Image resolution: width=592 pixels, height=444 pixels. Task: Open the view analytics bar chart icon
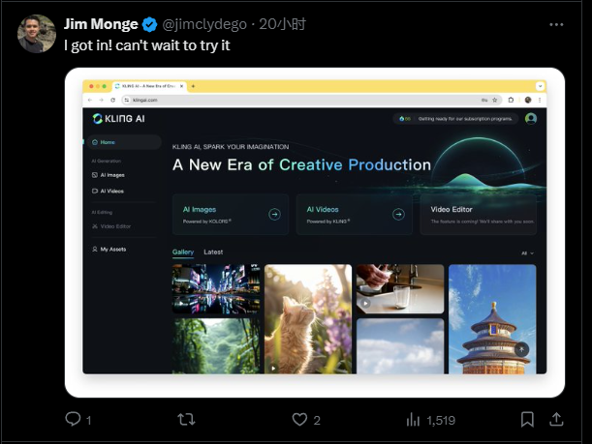click(414, 419)
